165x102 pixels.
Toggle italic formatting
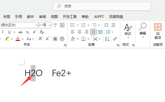point(3,32)
